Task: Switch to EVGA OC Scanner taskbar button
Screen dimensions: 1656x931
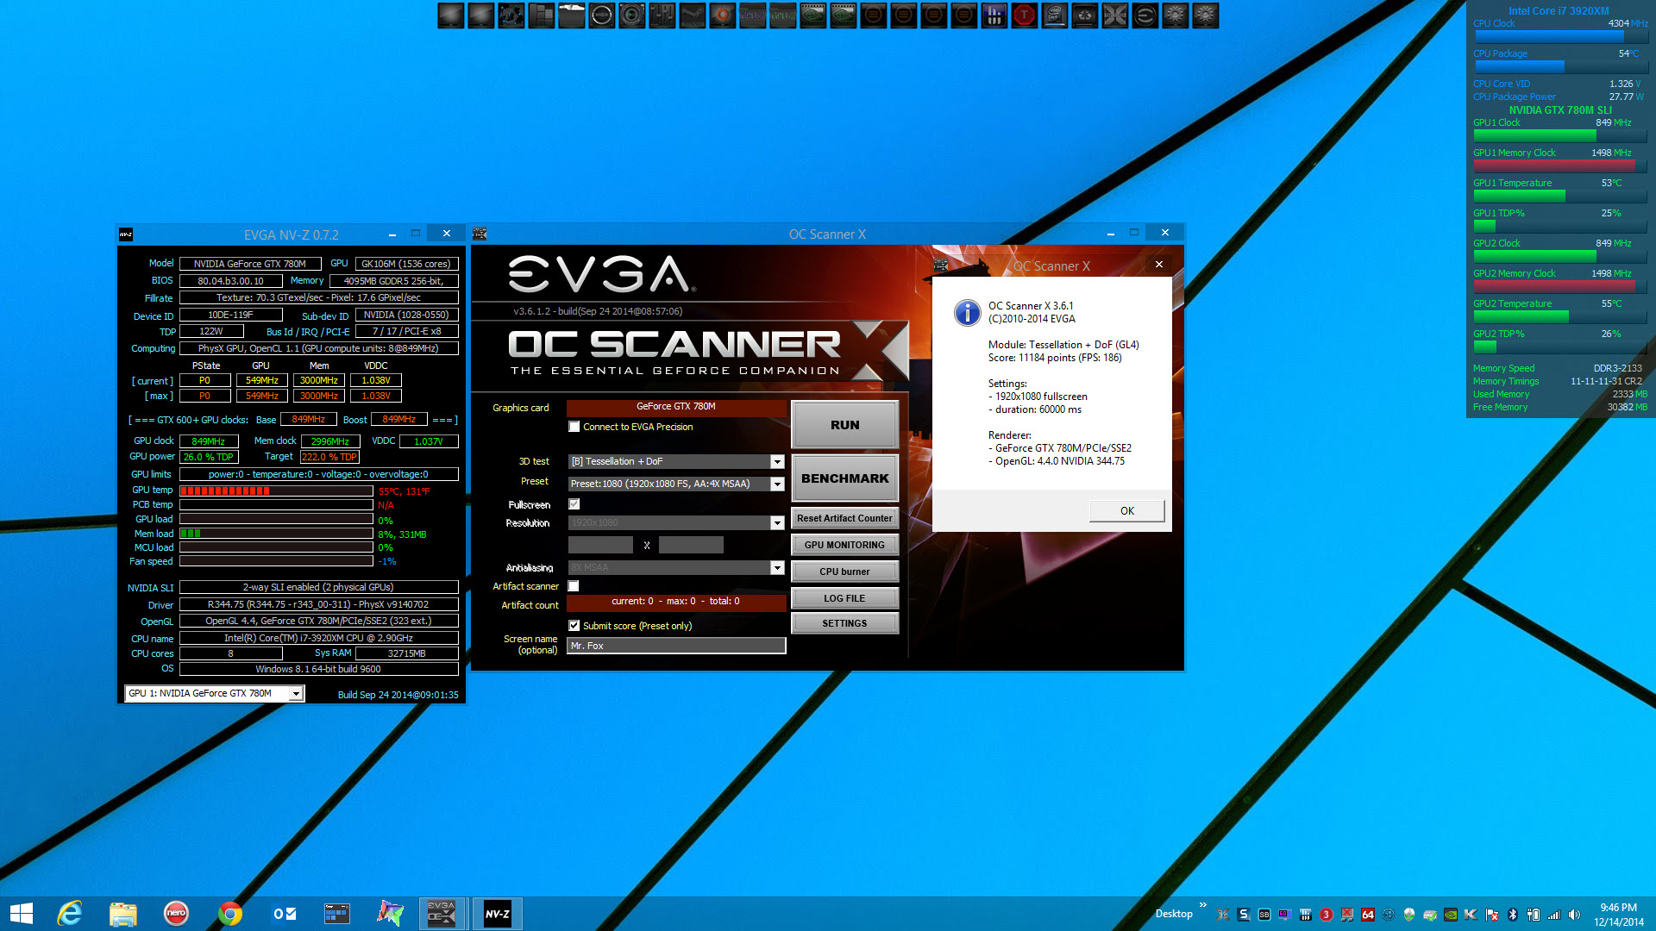Action: [x=442, y=914]
